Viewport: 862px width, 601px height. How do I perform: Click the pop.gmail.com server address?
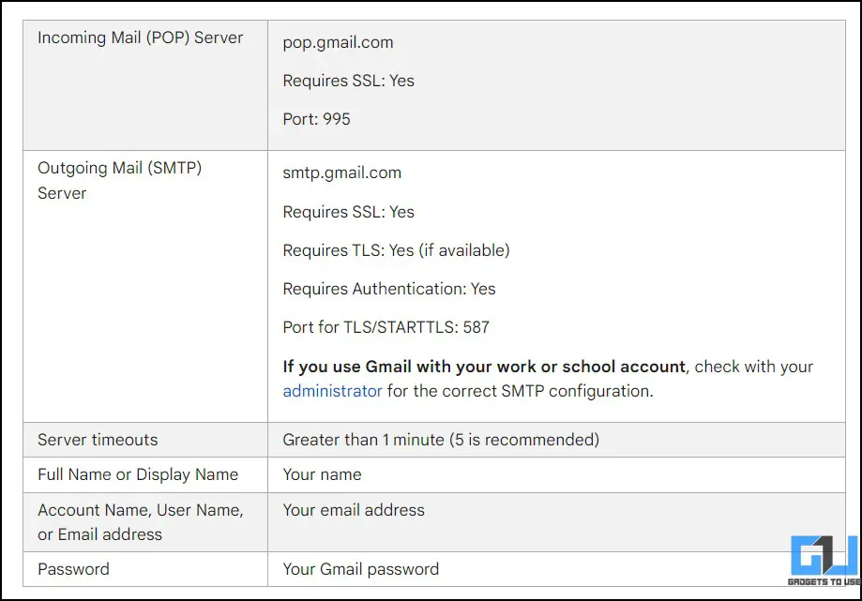[x=338, y=42]
